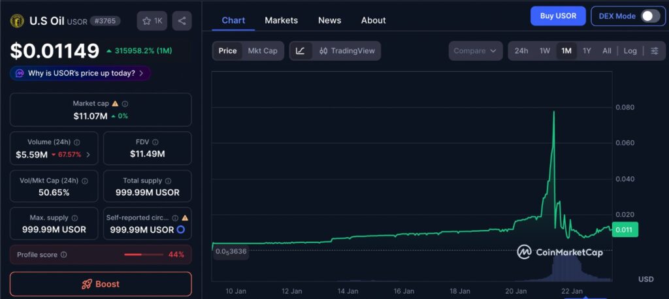This screenshot has height=299, width=669.
Task: Click the 10 Jan date label
Action: [235, 291]
